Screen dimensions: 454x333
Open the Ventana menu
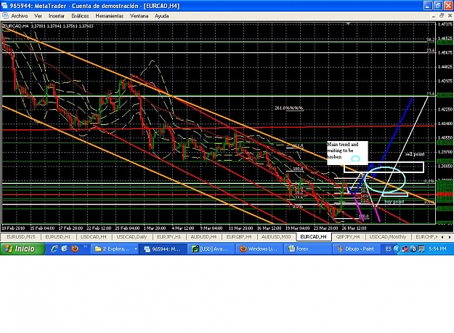tap(139, 16)
